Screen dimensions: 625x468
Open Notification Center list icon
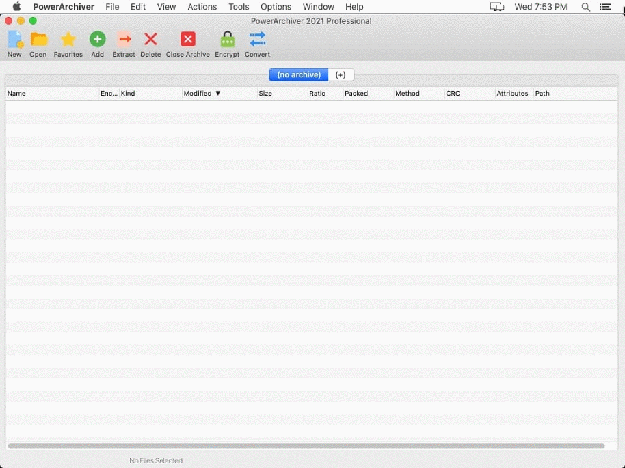point(605,7)
